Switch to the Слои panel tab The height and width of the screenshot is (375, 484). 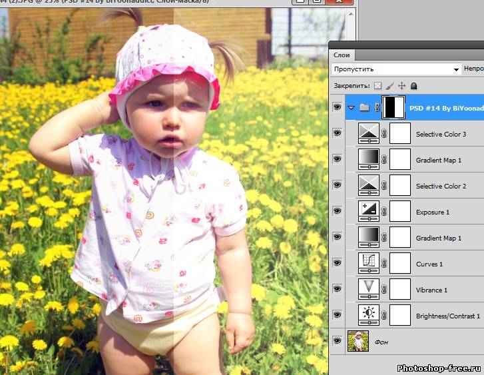click(343, 55)
